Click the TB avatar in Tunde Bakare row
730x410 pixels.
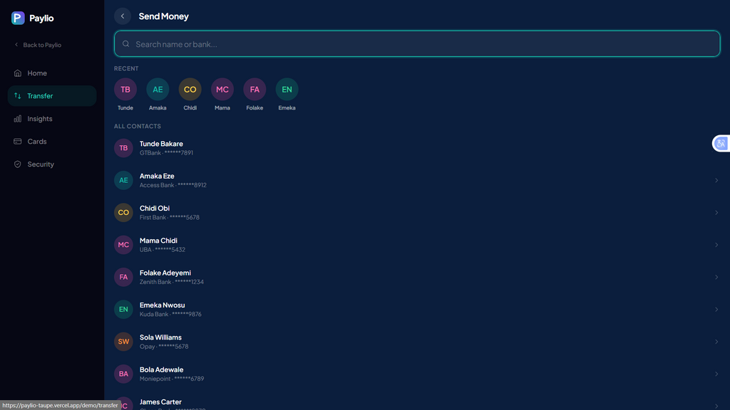pyautogui.click(x=123, y=148)
